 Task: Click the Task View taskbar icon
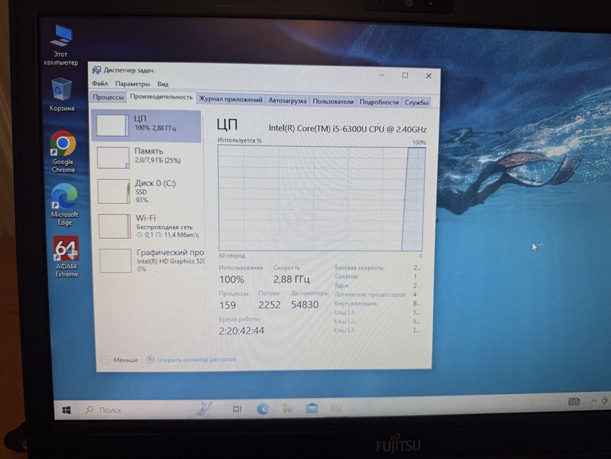point(237,409)
